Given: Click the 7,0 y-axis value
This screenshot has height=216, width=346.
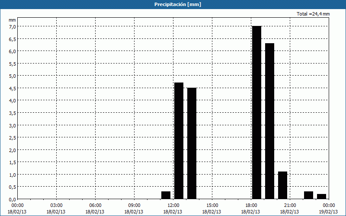Looking at the screenshot, I should (x=13, y=26).
